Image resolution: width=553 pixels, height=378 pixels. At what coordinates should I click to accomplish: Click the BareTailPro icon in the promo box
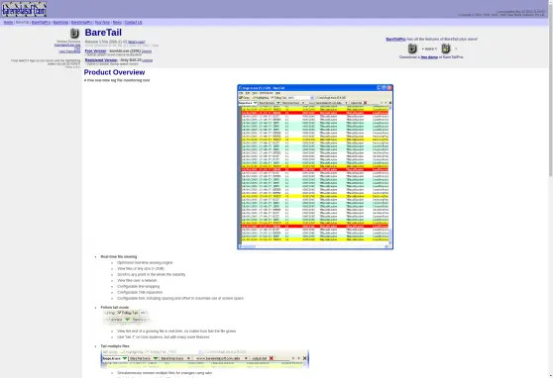pos(446,48)
